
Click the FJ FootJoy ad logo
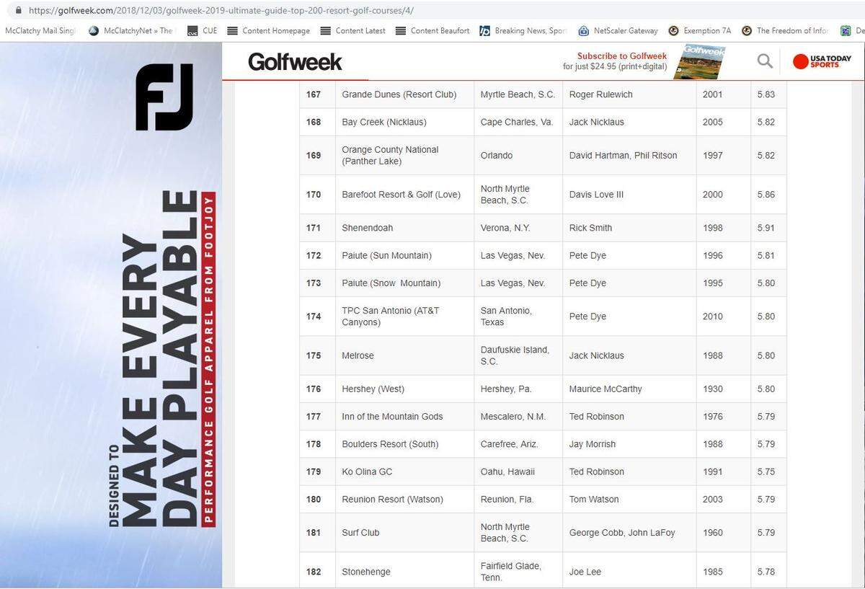165,97
